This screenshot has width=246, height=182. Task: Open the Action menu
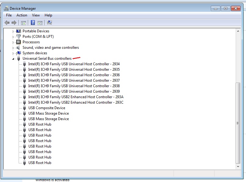[x=22, y=15]
